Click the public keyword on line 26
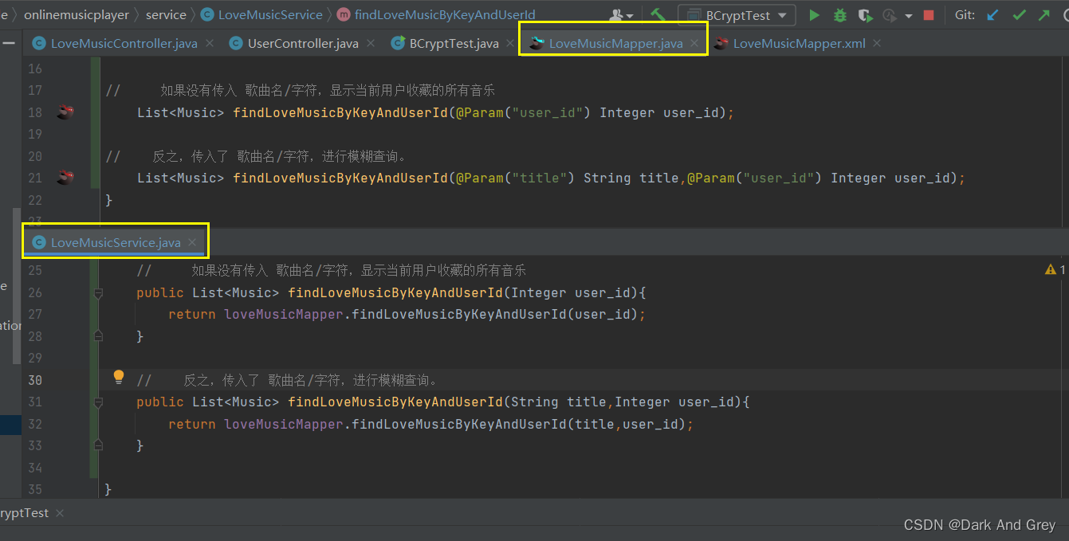Screen dimensions: 1069x541 coord(159,292)
